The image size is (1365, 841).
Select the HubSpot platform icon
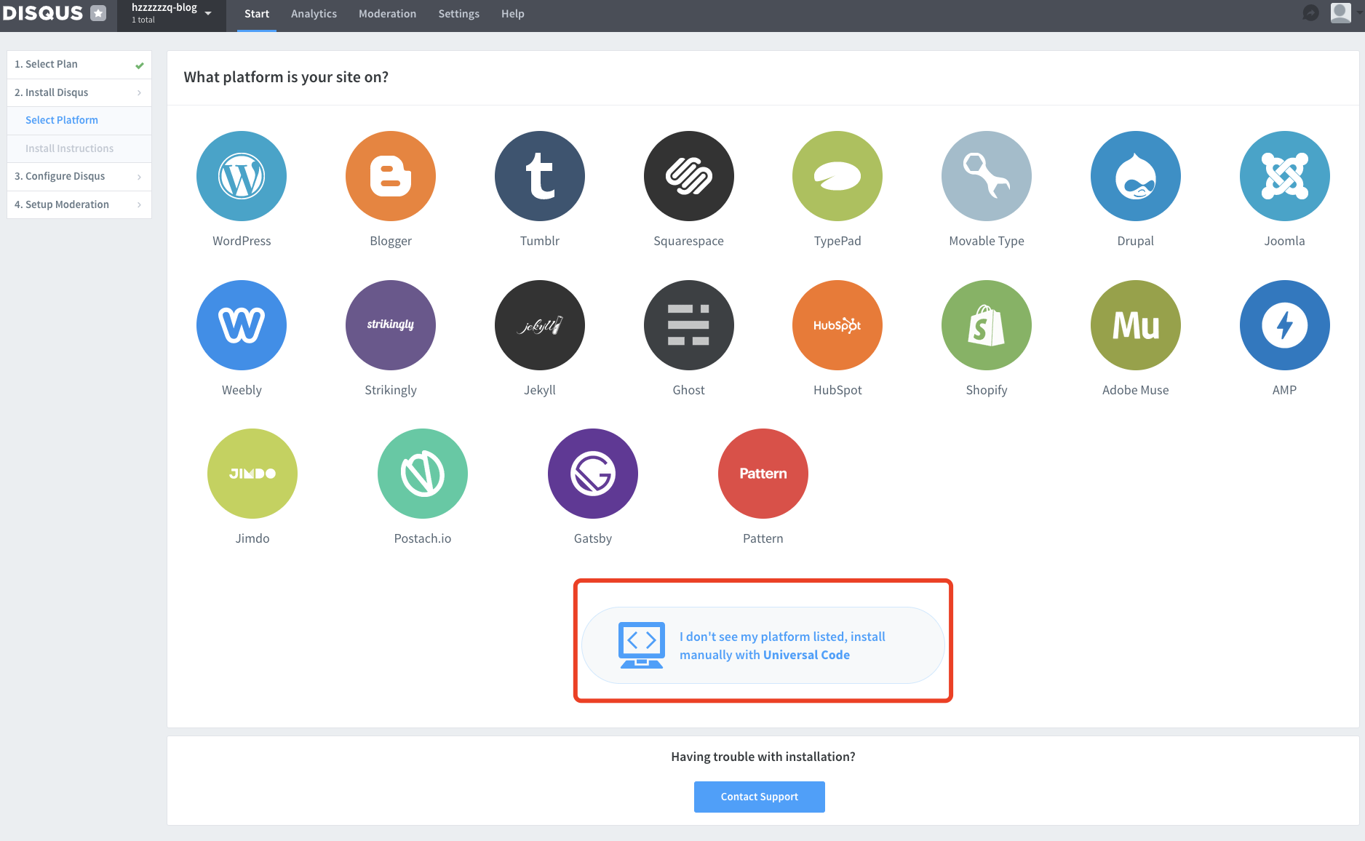837,325
